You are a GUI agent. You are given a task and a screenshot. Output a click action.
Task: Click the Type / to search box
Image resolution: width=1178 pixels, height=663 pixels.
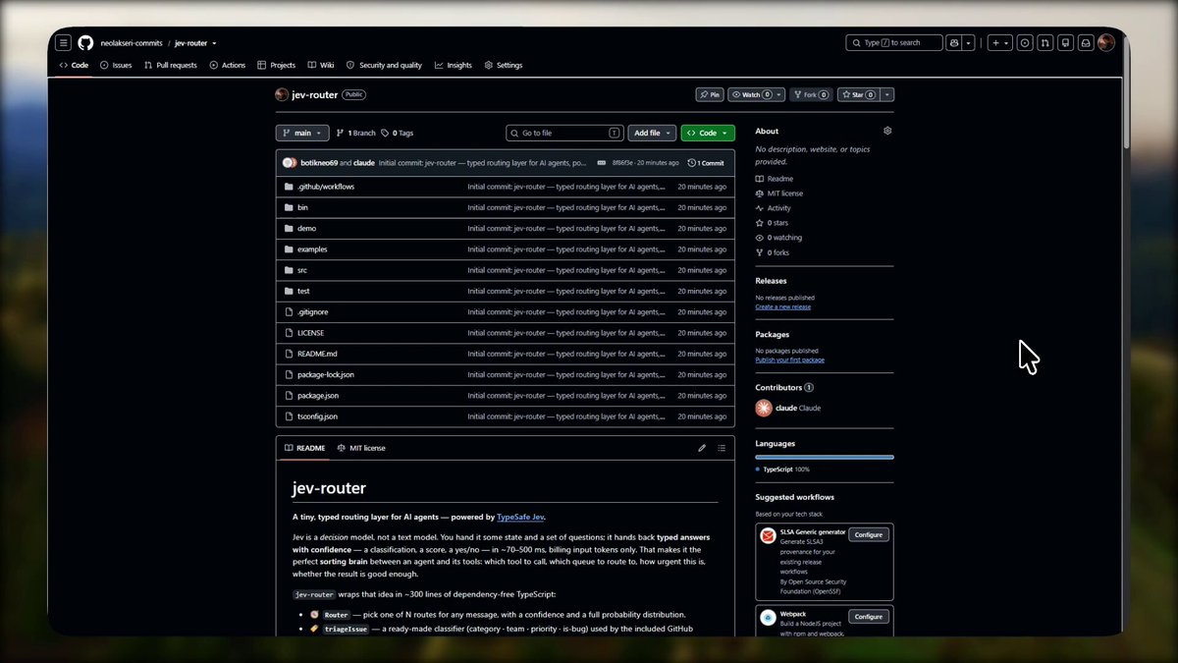click(x=894, y=43)
